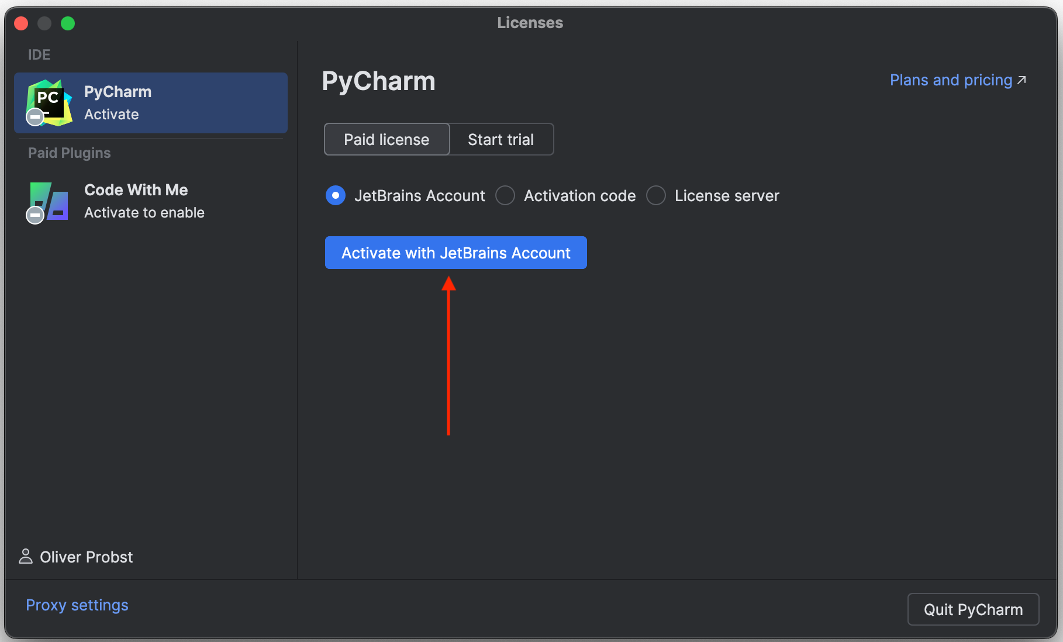Select Code With Me plugin entry

tap(151, 201)
